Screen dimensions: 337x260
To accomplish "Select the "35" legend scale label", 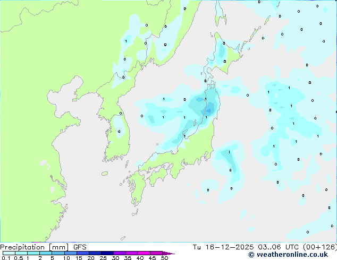I will tap(128, 258).
